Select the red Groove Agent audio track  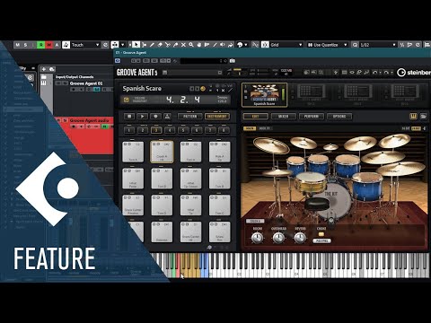(89, 120)
